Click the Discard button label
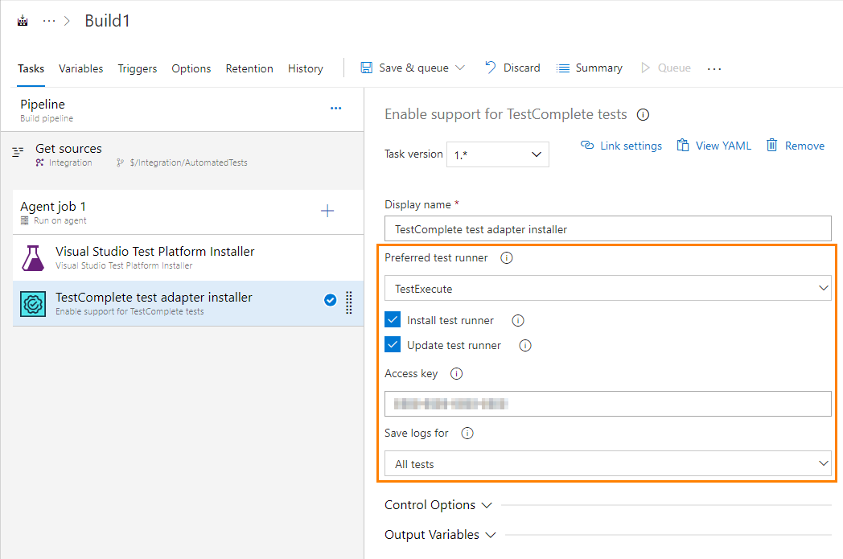Image resolution: width=843 pixels, height=559 pixels. click(x=521, y=68)
